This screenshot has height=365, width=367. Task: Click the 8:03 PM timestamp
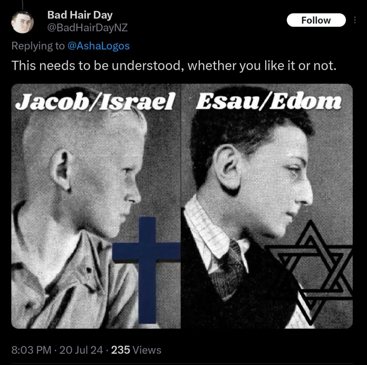(31, 350)
